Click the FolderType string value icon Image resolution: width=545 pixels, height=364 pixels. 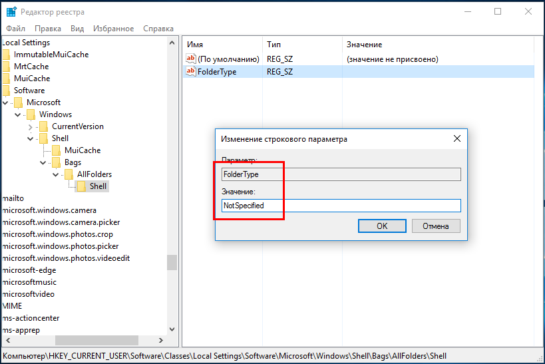[190, 71]
